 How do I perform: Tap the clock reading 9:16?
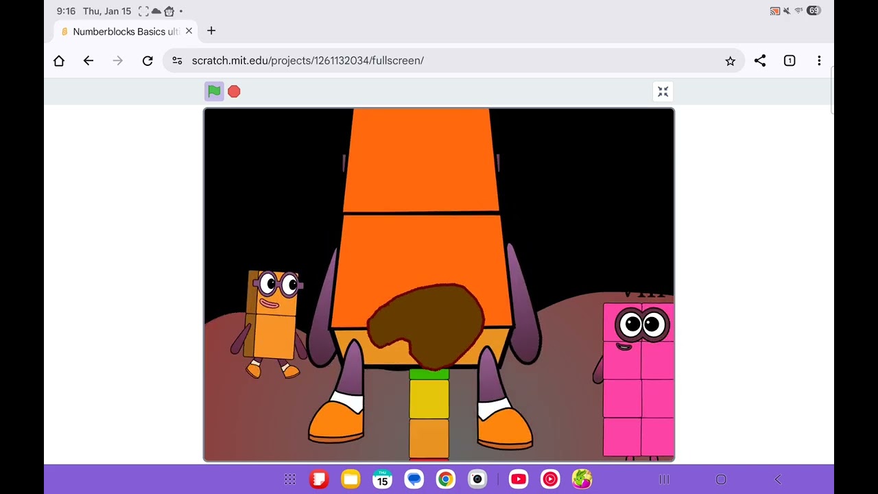pos(66,11)
